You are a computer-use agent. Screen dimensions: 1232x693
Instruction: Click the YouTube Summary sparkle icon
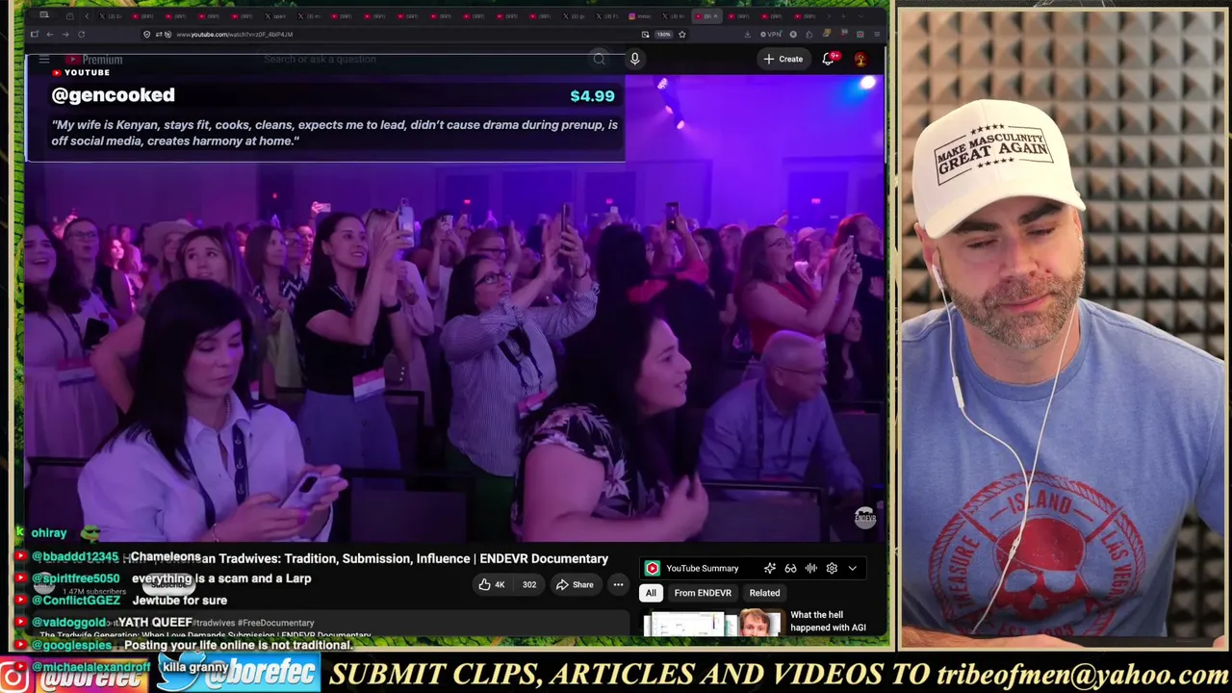769,569
